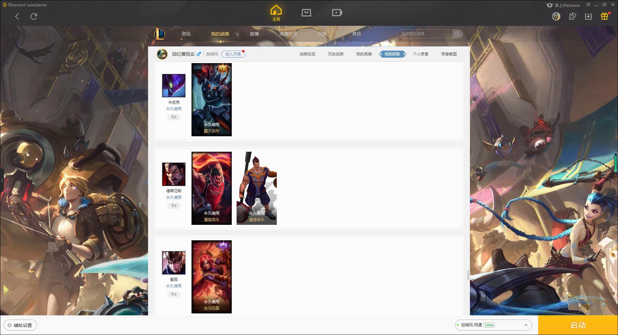Open the 查找 tab

(x=356, y=34)
